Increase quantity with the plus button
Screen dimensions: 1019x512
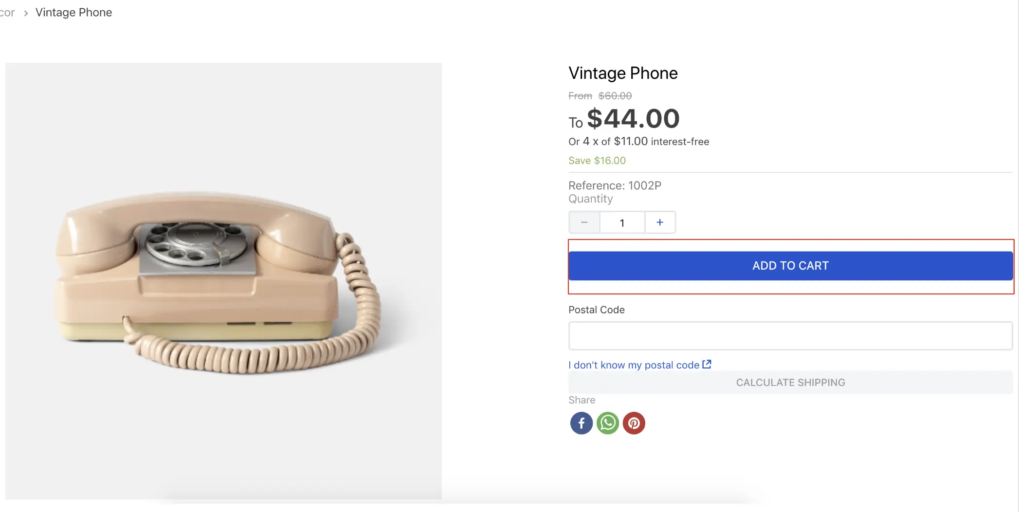pyautogui.click(x=660, y=222)
